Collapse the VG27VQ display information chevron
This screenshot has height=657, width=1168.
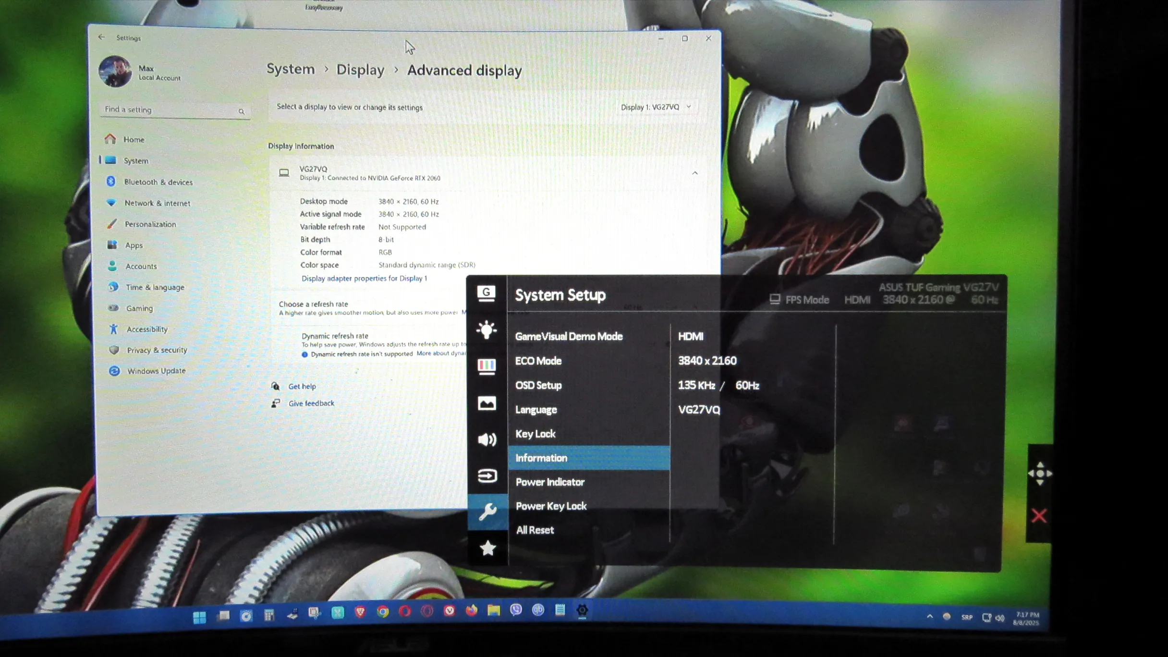coord(694,173)
